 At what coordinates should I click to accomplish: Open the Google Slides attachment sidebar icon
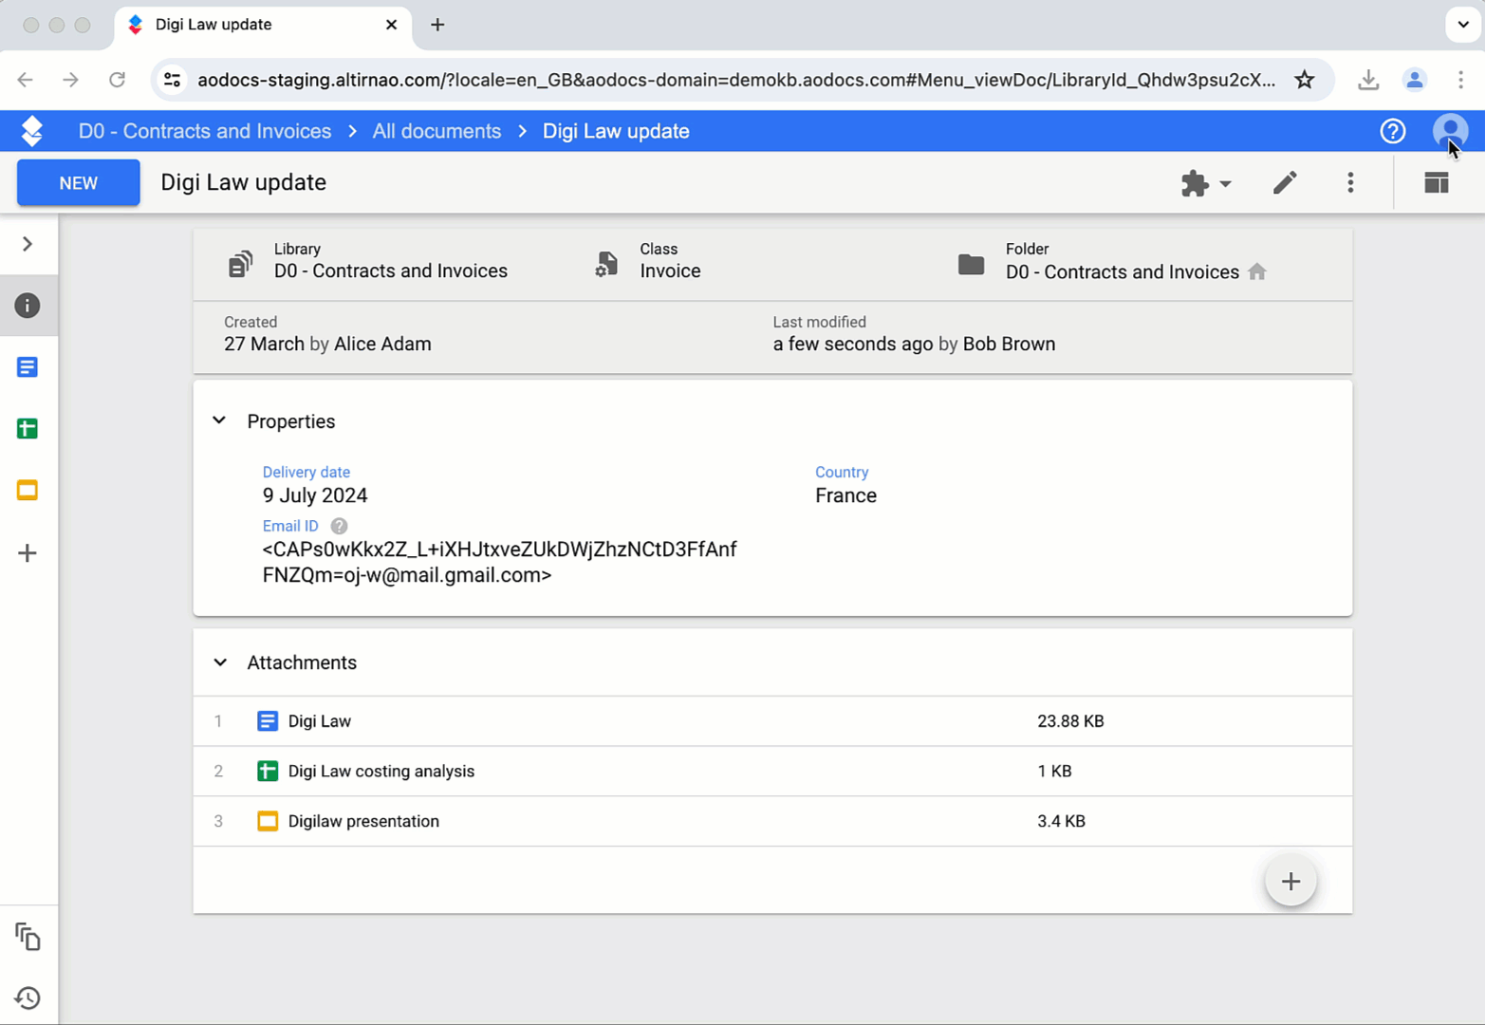pyautogui.click(x=28, y=491)
